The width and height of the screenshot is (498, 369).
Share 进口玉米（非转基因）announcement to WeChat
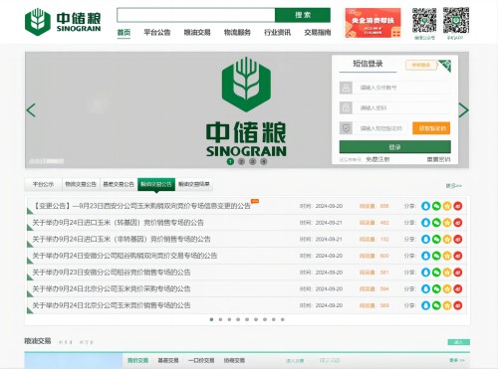(436, 239)
